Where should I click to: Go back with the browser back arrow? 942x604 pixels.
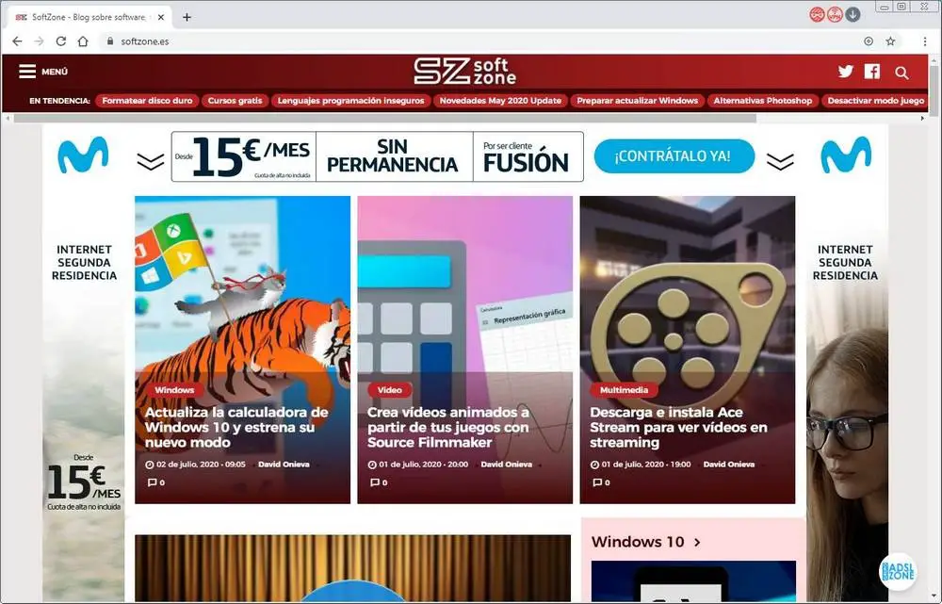[x=17, y=41]
